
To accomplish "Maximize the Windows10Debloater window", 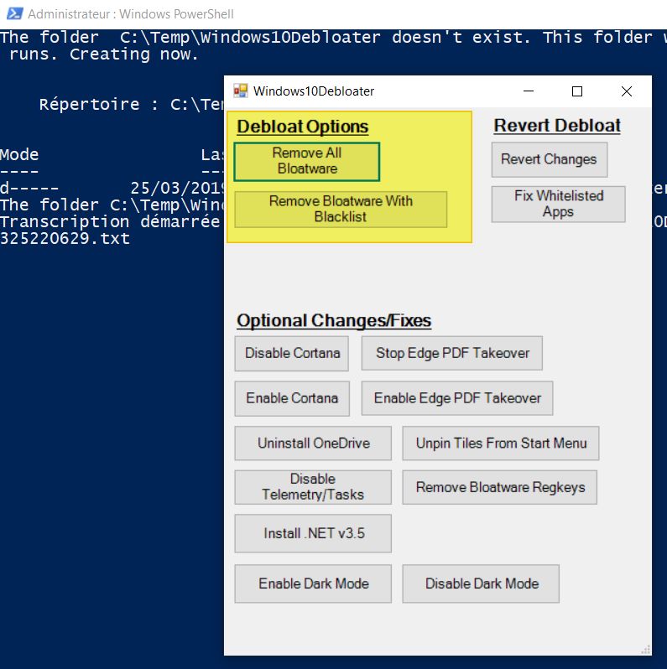I will coord(576,91).
